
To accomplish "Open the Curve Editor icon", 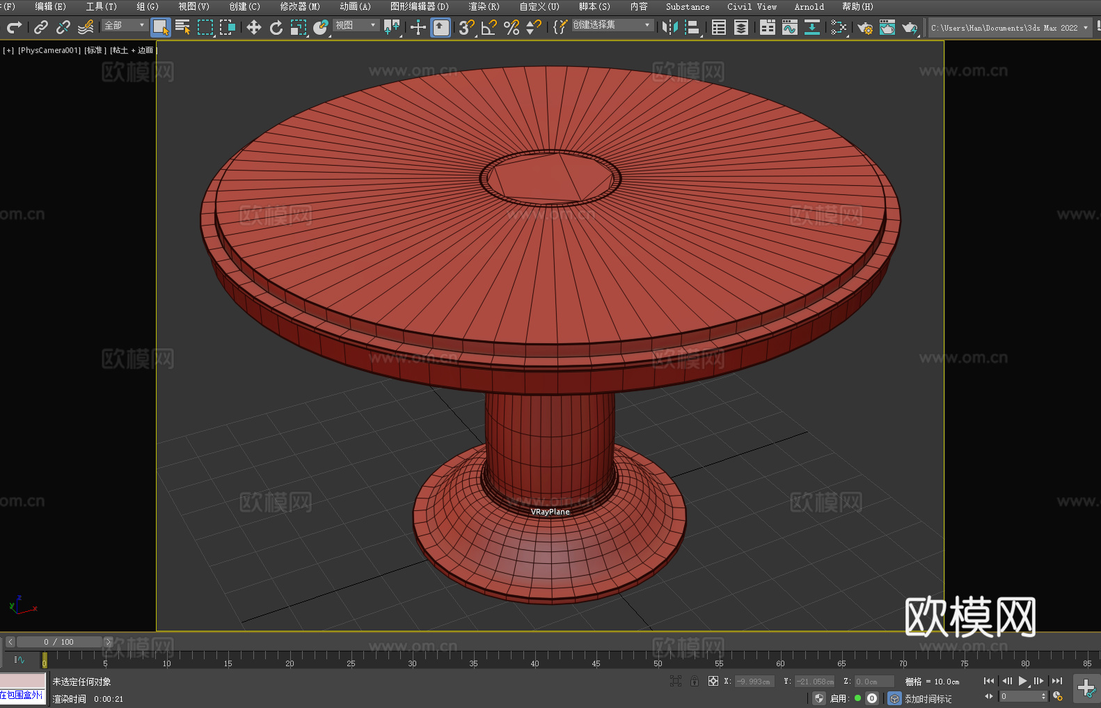I will tap(790, 27).
